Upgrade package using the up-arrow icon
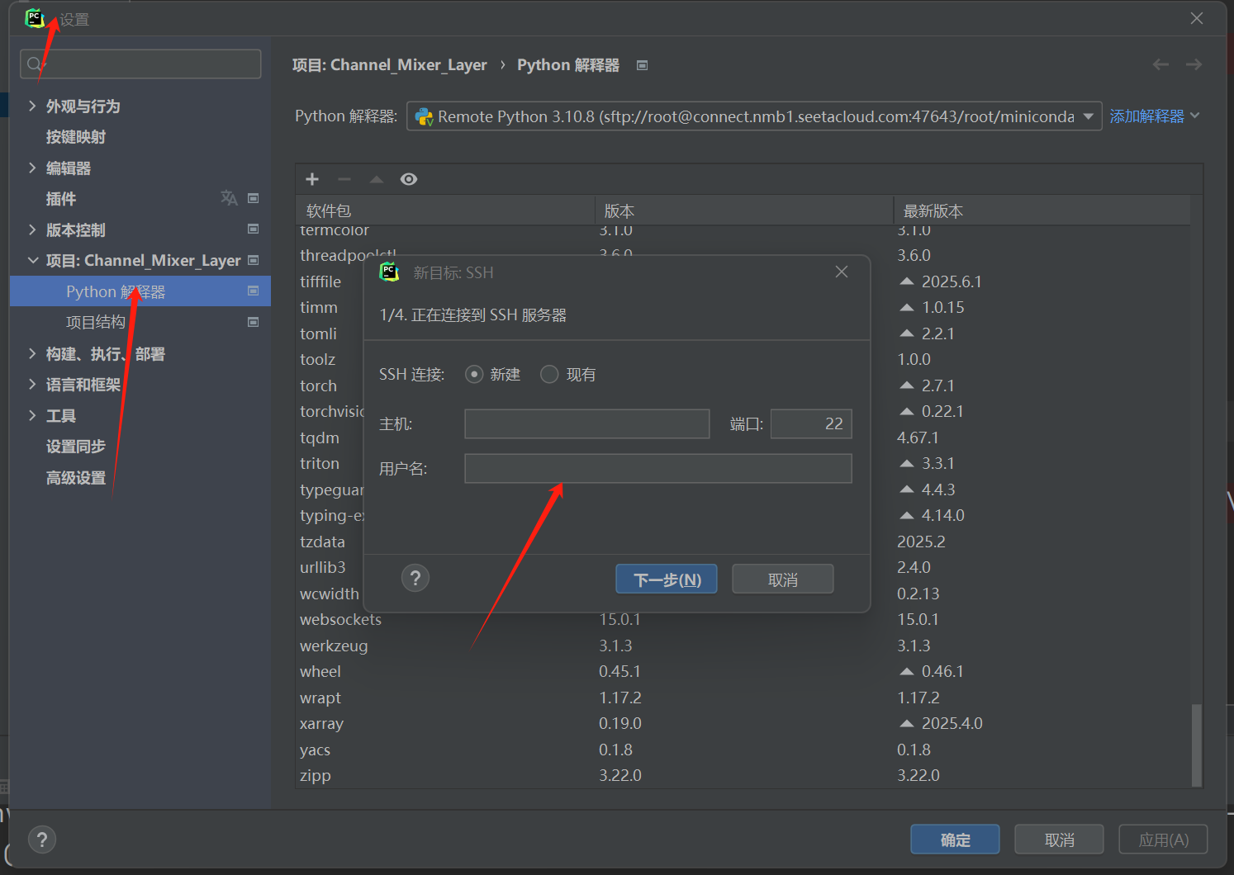 click(377, 178)
